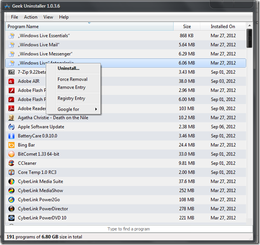Click the Sep 09, 2012 install date
This screenshot has width=260, height=245.
[223, 108]
